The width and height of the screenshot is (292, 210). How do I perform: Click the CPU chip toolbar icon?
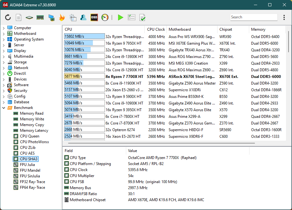(29, 17)
